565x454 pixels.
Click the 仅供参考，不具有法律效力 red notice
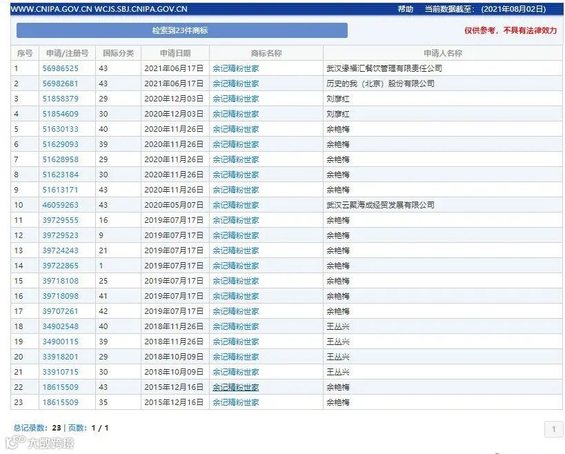(511, 30)
